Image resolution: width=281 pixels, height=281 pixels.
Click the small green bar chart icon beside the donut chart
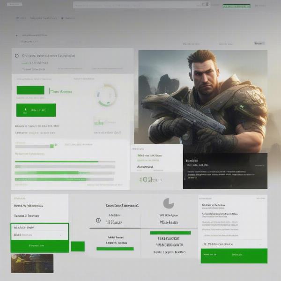pyautogui.click(x=98, y=123)
